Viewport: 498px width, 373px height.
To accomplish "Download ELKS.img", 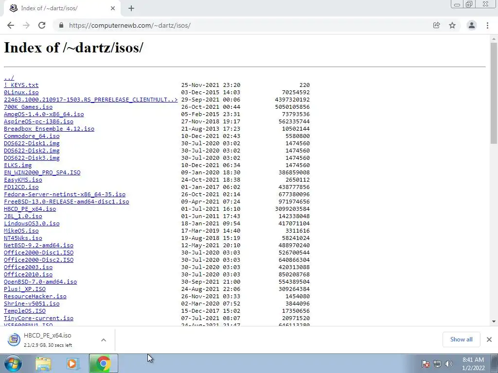I will (18, 165).
